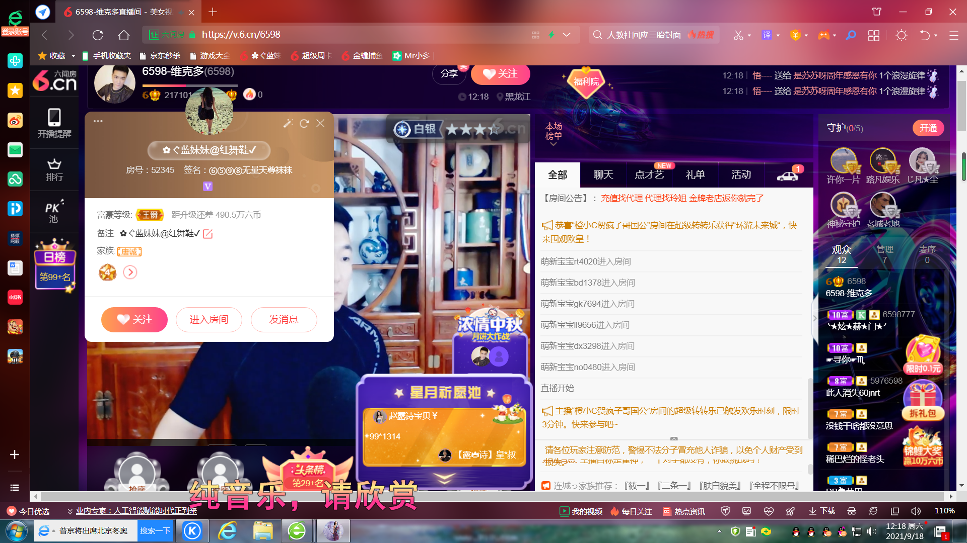Click the 开通 guard button
The width and height of the screenshot is (967, 543).
(928, 128)
